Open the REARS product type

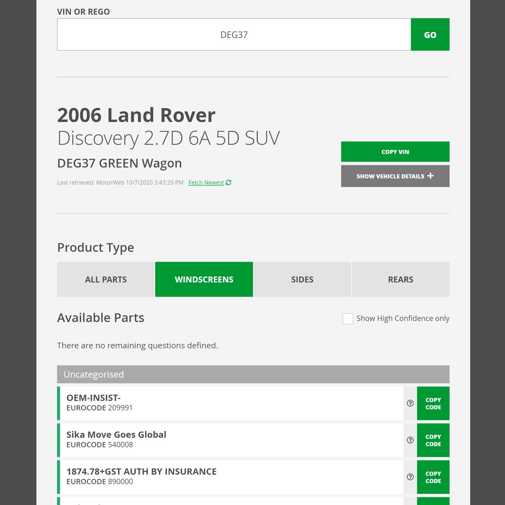401,279
